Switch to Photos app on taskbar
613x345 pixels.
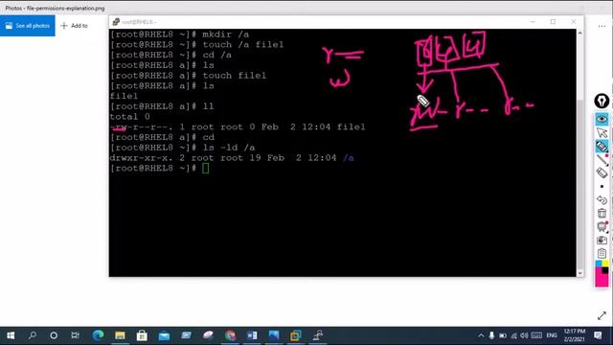click(x=274, y=335)
